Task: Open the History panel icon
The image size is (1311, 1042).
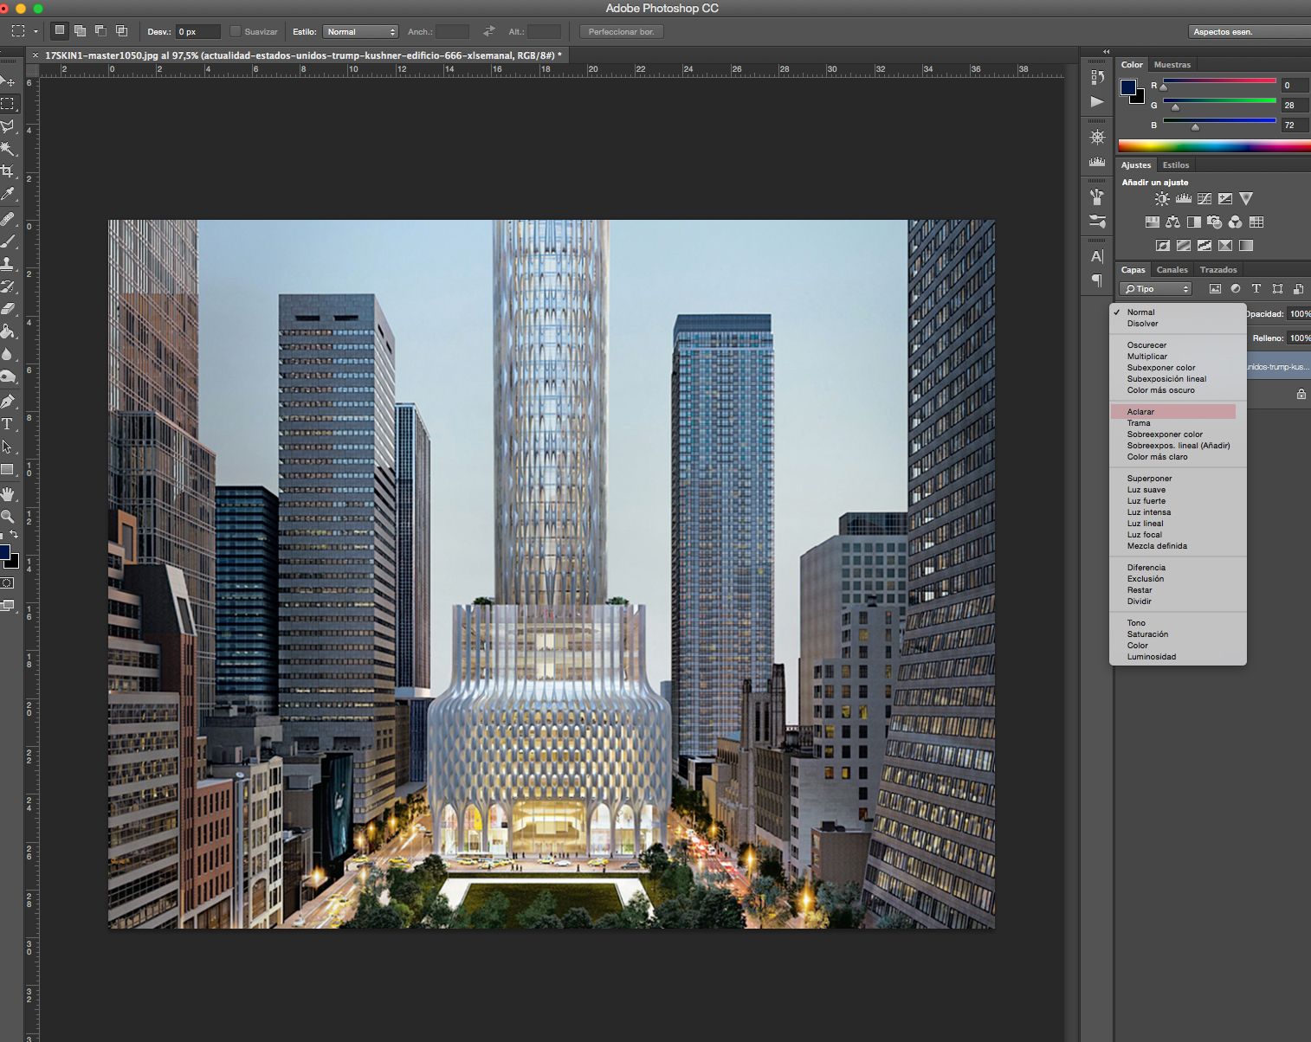Action: pos(1097,77)
